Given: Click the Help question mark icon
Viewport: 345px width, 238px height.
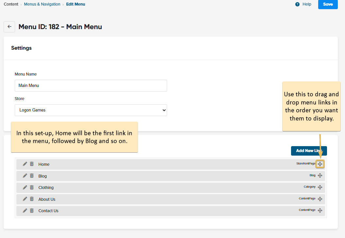Looking at the screenshot, I should coord(297,4).
